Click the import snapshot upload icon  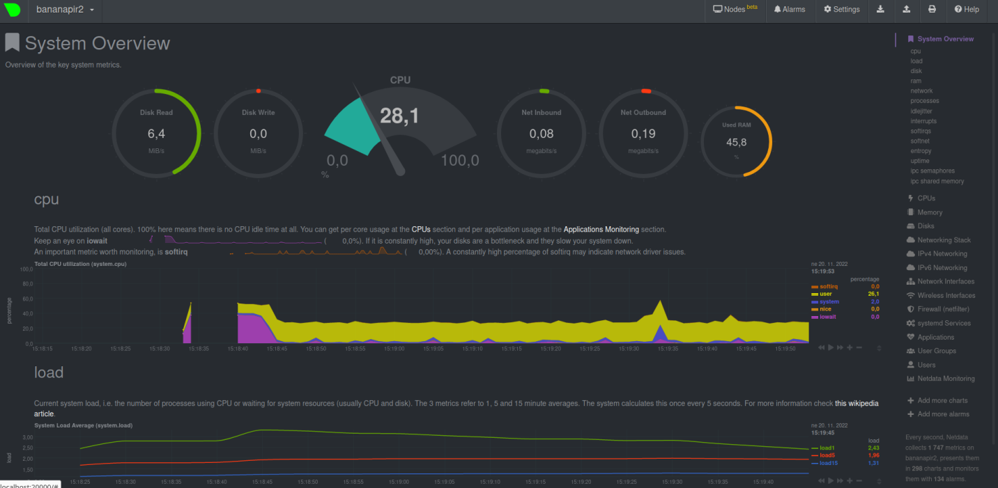coord(906,10)
